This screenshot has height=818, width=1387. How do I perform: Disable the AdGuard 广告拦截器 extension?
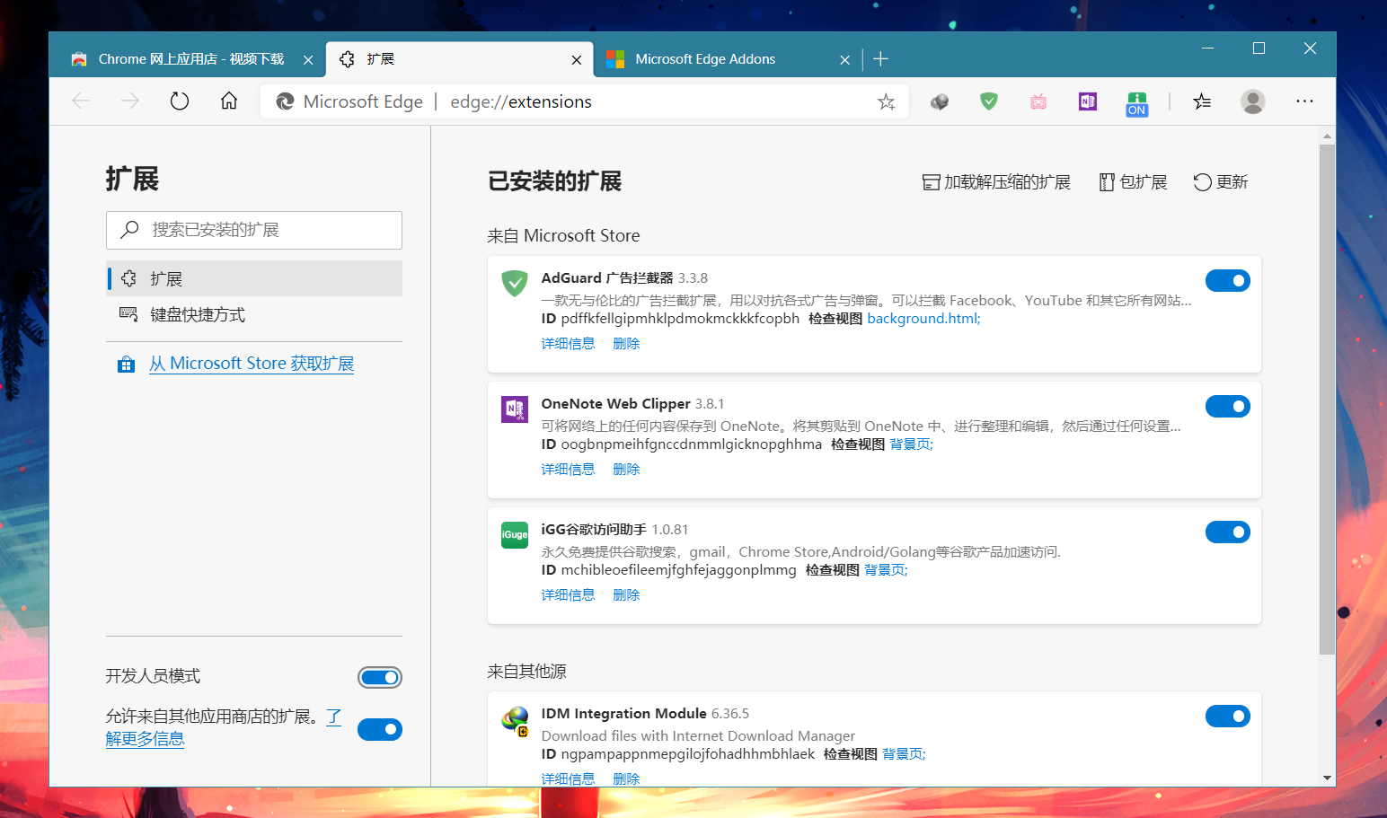coord(1228,281)
